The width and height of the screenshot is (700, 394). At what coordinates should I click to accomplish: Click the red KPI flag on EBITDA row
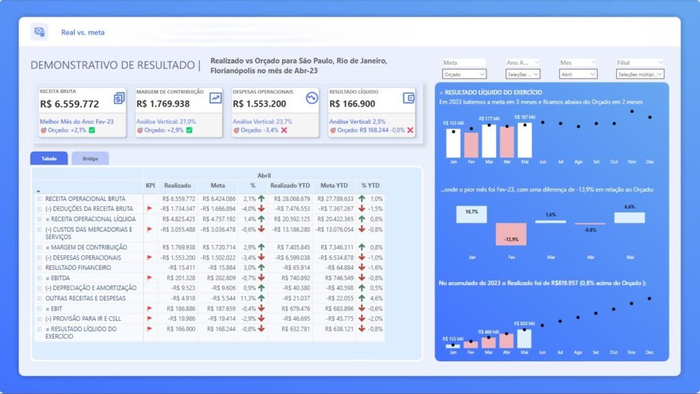[x=150, y=278]
